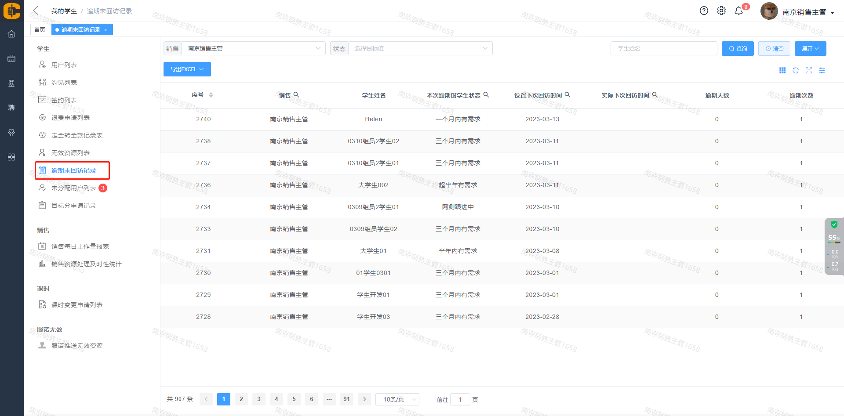Click search icon beside 销售 column header

click(296, 95)
